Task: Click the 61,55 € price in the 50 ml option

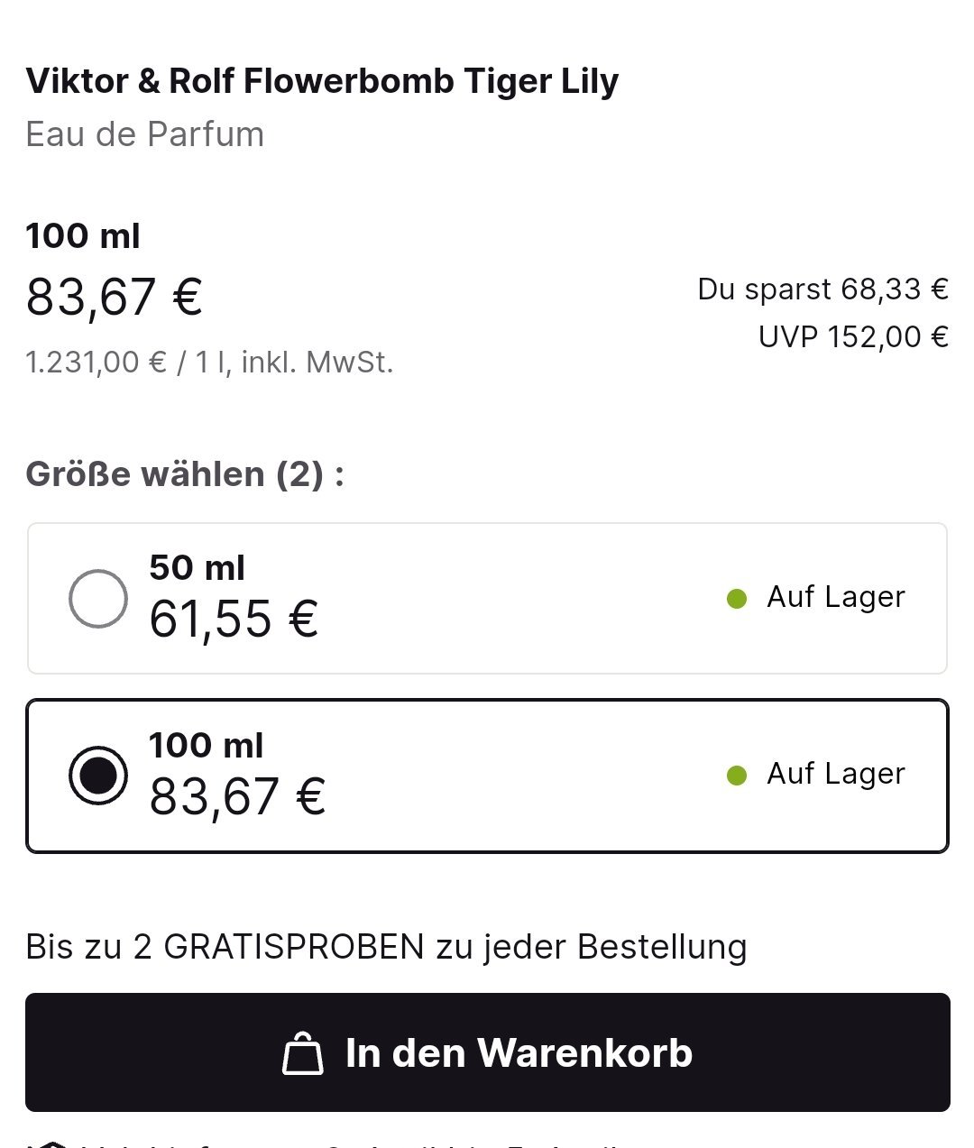Action: pos(234,620)
